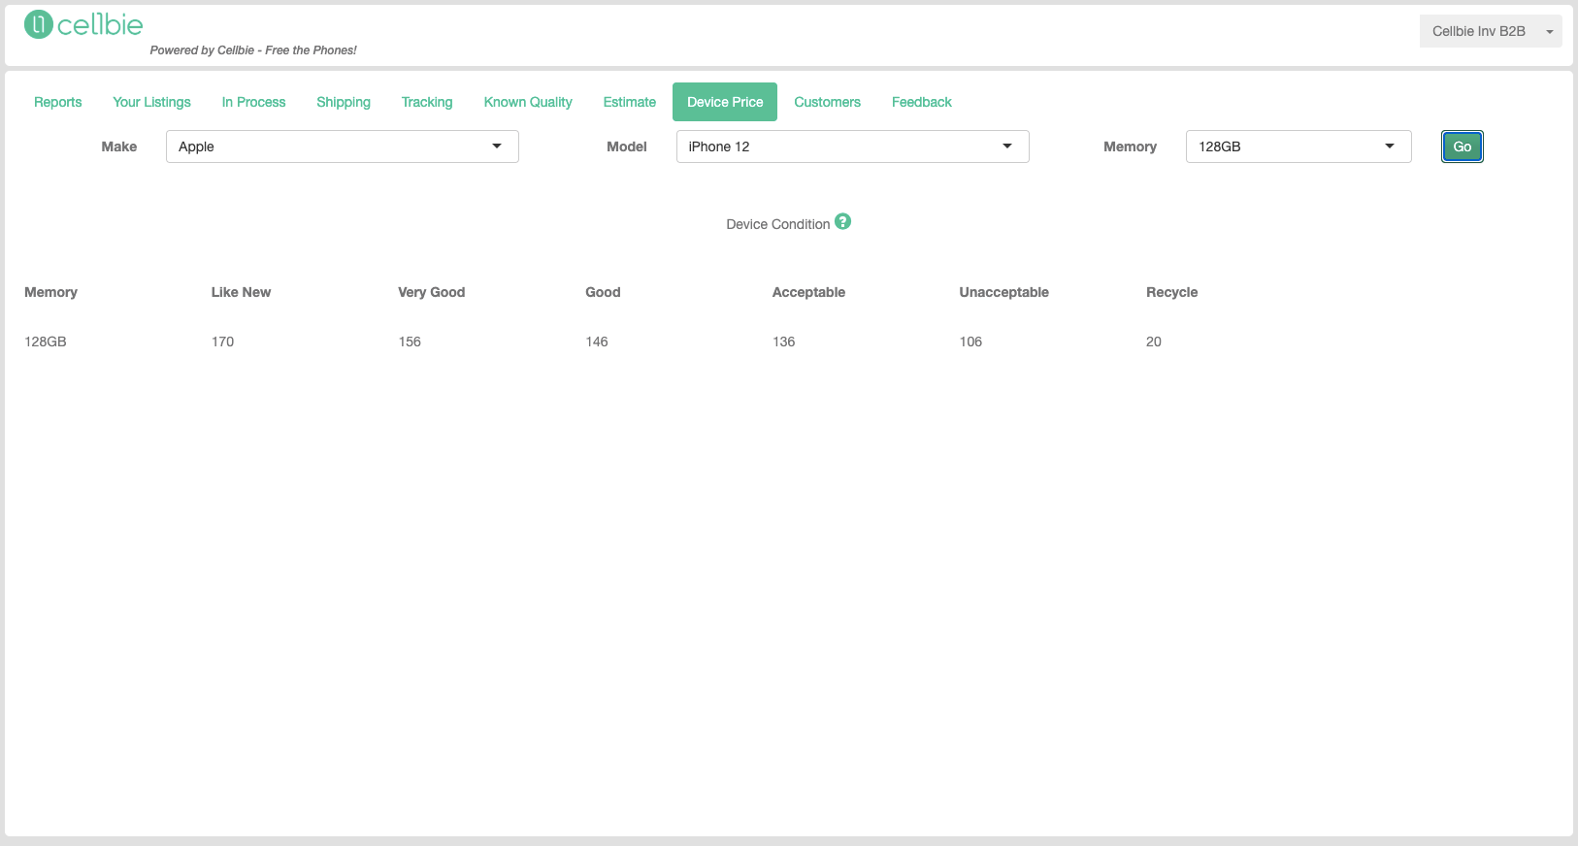Select the Unacceptable price 106
This screenshot has height=846, width=1578.
[x=970, y=342]
